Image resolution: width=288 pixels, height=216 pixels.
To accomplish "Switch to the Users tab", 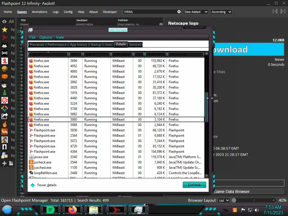I will point(109,45).
